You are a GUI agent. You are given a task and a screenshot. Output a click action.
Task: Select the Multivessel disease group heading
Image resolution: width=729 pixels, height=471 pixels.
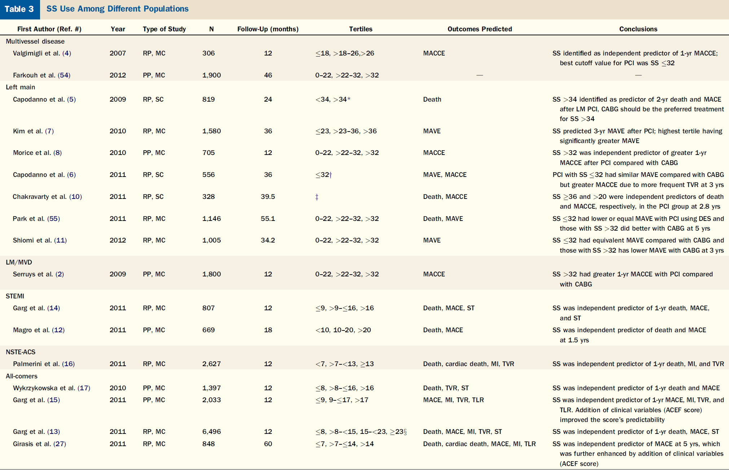pos(35,41)
